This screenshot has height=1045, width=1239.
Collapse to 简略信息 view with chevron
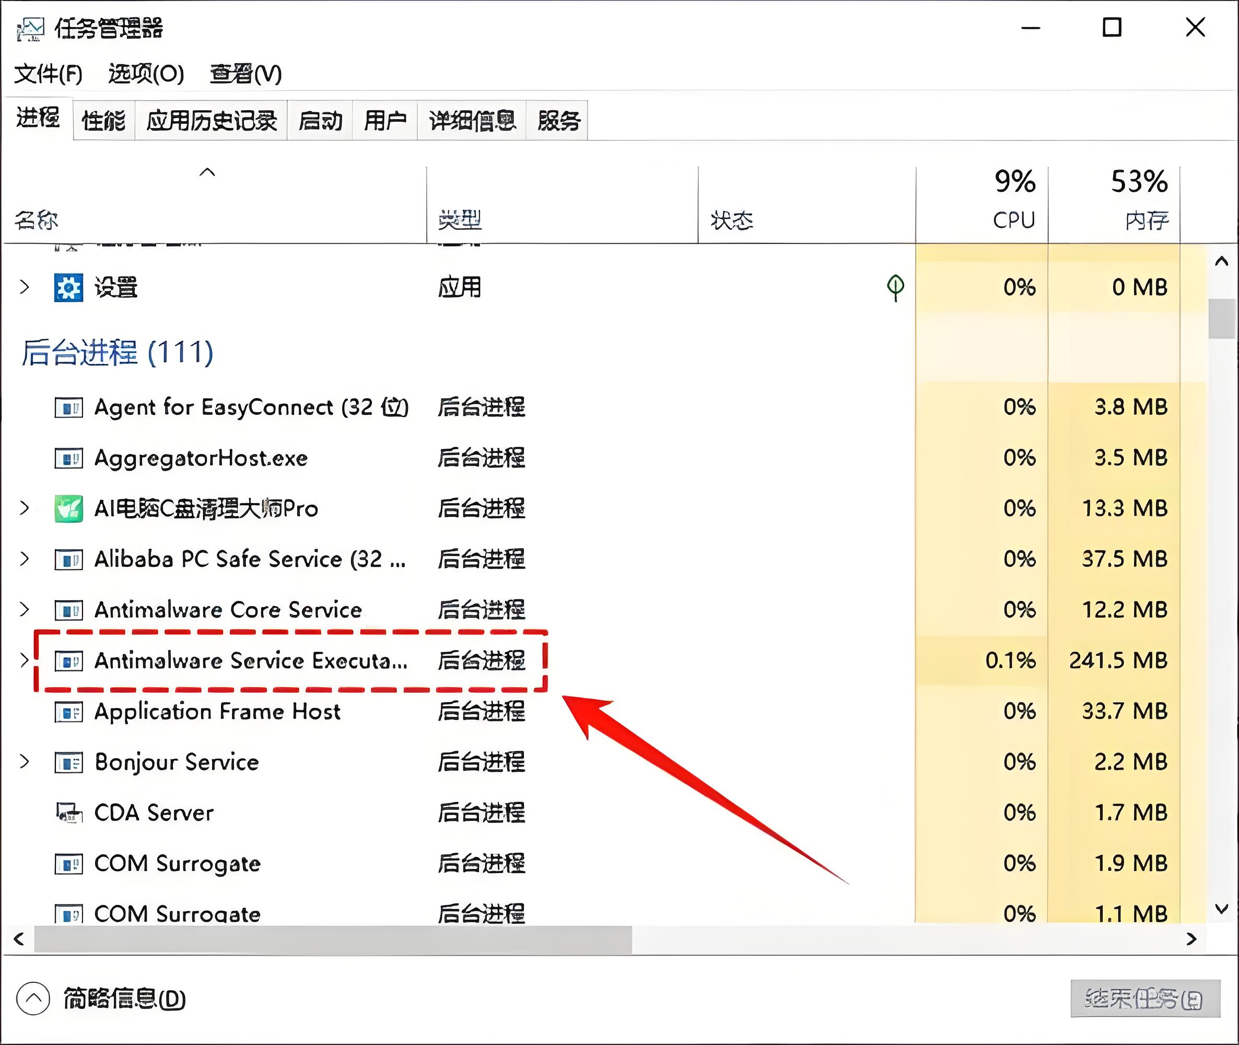33,999
